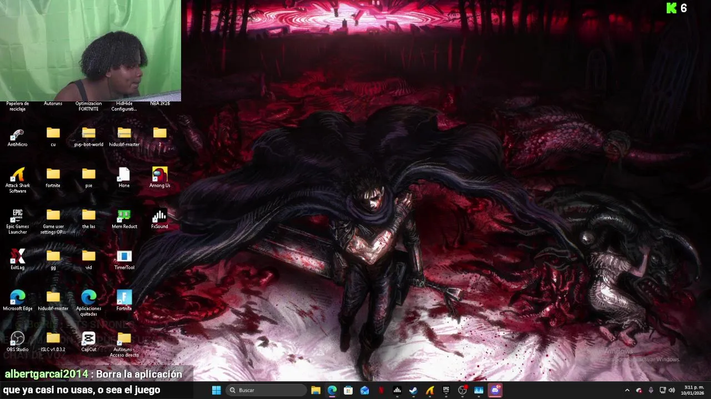Launch the Among Us desktop shortcut
This screenshot has width=711, height=399.
pyautogui.click(x=159, y=178)
